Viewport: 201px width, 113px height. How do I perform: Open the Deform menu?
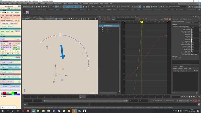pyautogui.click(x=76, y=3)
